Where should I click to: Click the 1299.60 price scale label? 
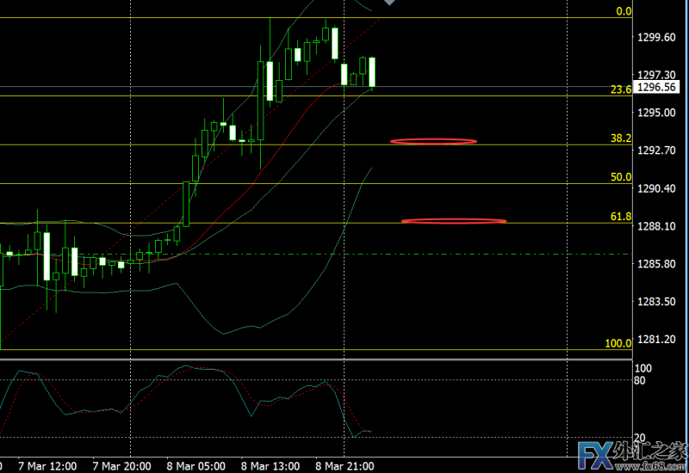click(656, 37)
